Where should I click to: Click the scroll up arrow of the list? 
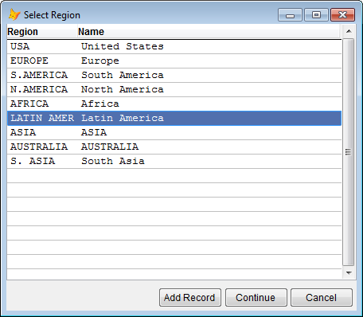[349, 31]
